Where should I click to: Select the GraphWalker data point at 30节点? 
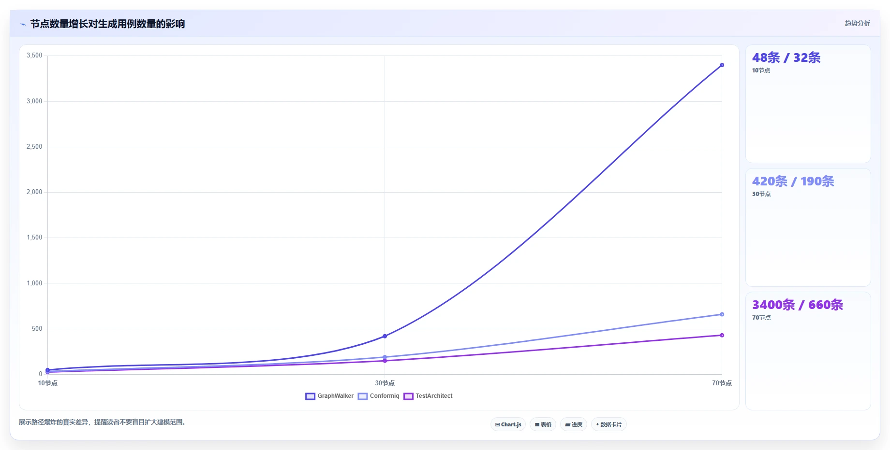tap(385, 336)
